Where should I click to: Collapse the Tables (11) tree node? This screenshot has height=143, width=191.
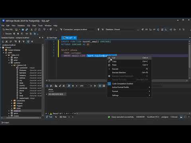[x=6, y=55]
